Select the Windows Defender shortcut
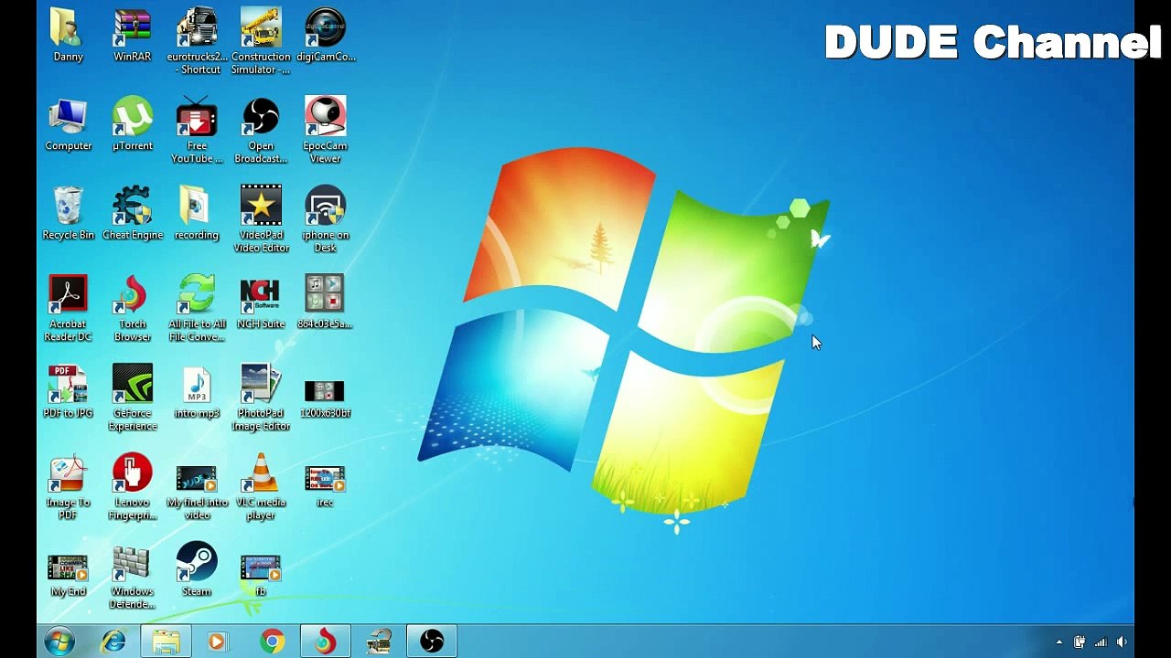 click(133, 576)
